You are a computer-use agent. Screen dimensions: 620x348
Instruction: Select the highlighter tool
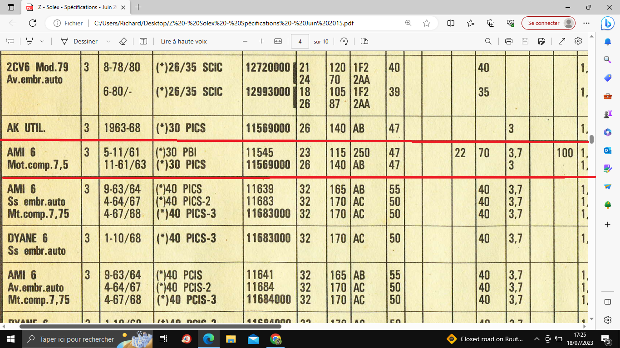[x=30, y=41]
